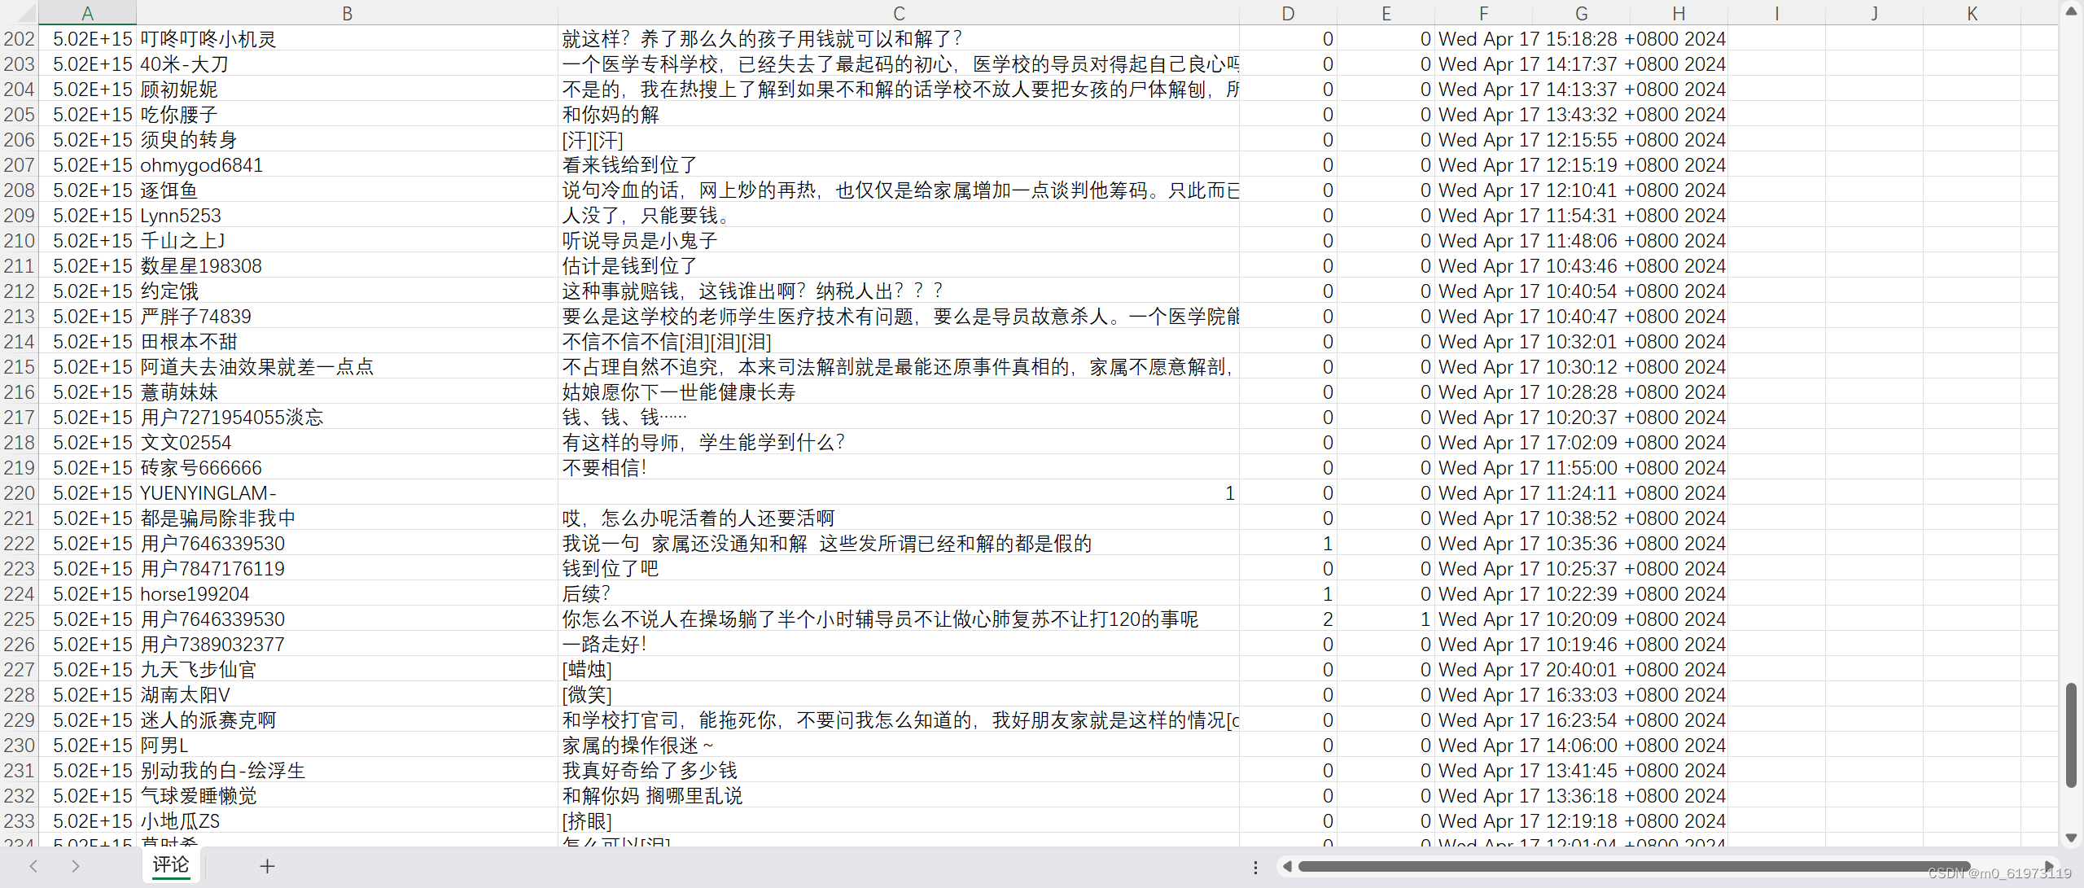Click the vertical scrollbar thumb
Image resolution: width=2084 pixels, height=888 pixels.
(2072, 735)
